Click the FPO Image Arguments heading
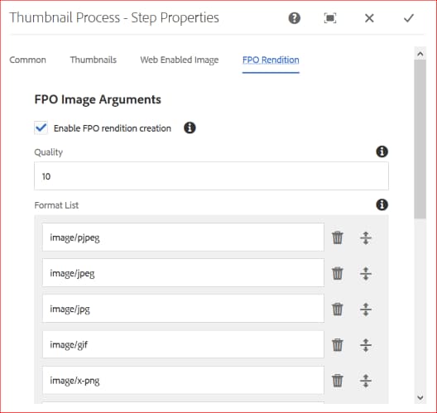This screenshot has height=413, width=437. coord(98,99)
